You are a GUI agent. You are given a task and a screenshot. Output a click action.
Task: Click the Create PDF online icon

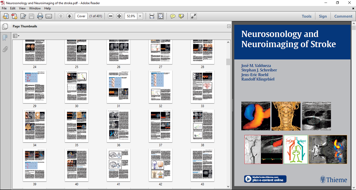6,16
